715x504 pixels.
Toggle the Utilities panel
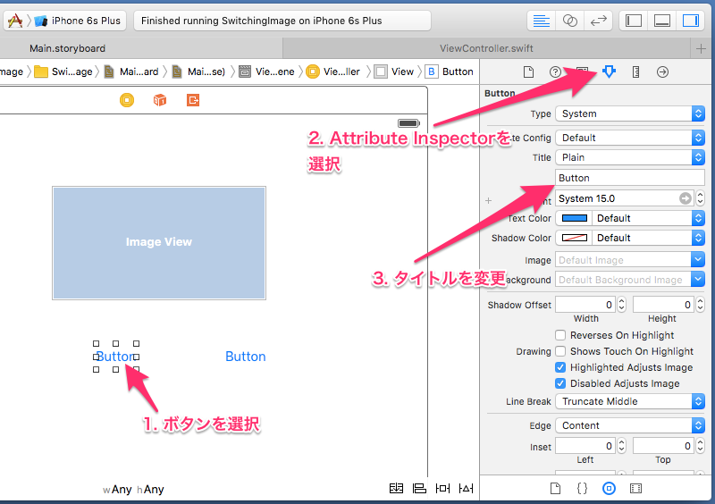click(690, 21)
